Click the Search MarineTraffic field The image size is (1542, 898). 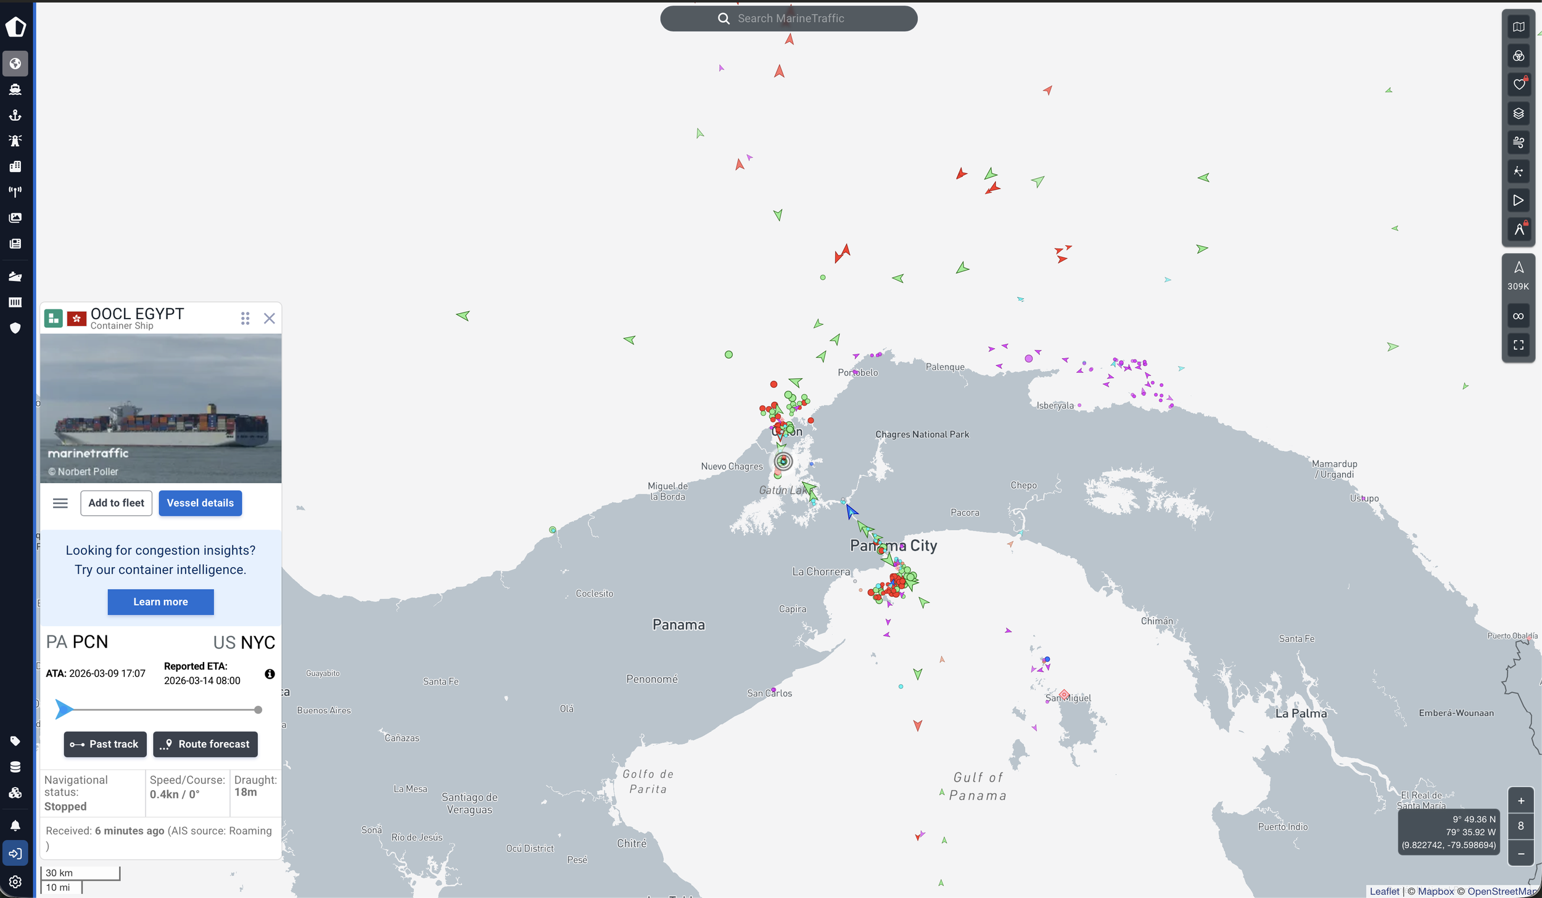(788, 18)
